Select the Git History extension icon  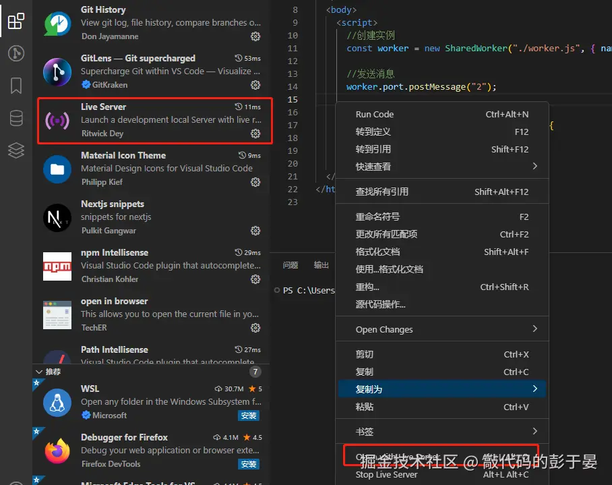(x=57, y=24)
